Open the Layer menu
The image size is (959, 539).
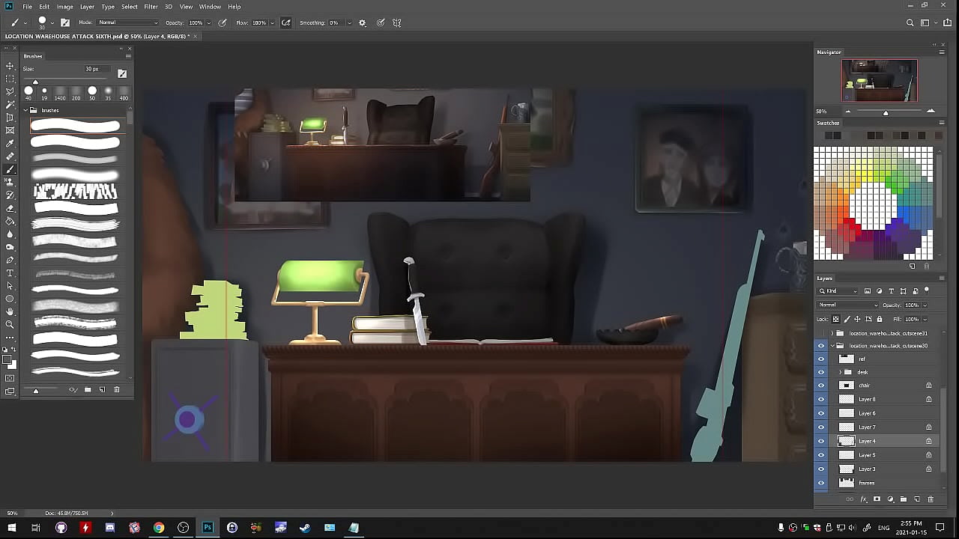click(87, 7)
